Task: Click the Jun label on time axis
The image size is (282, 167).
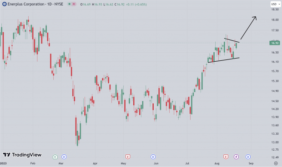Action: tap(156, 163)
